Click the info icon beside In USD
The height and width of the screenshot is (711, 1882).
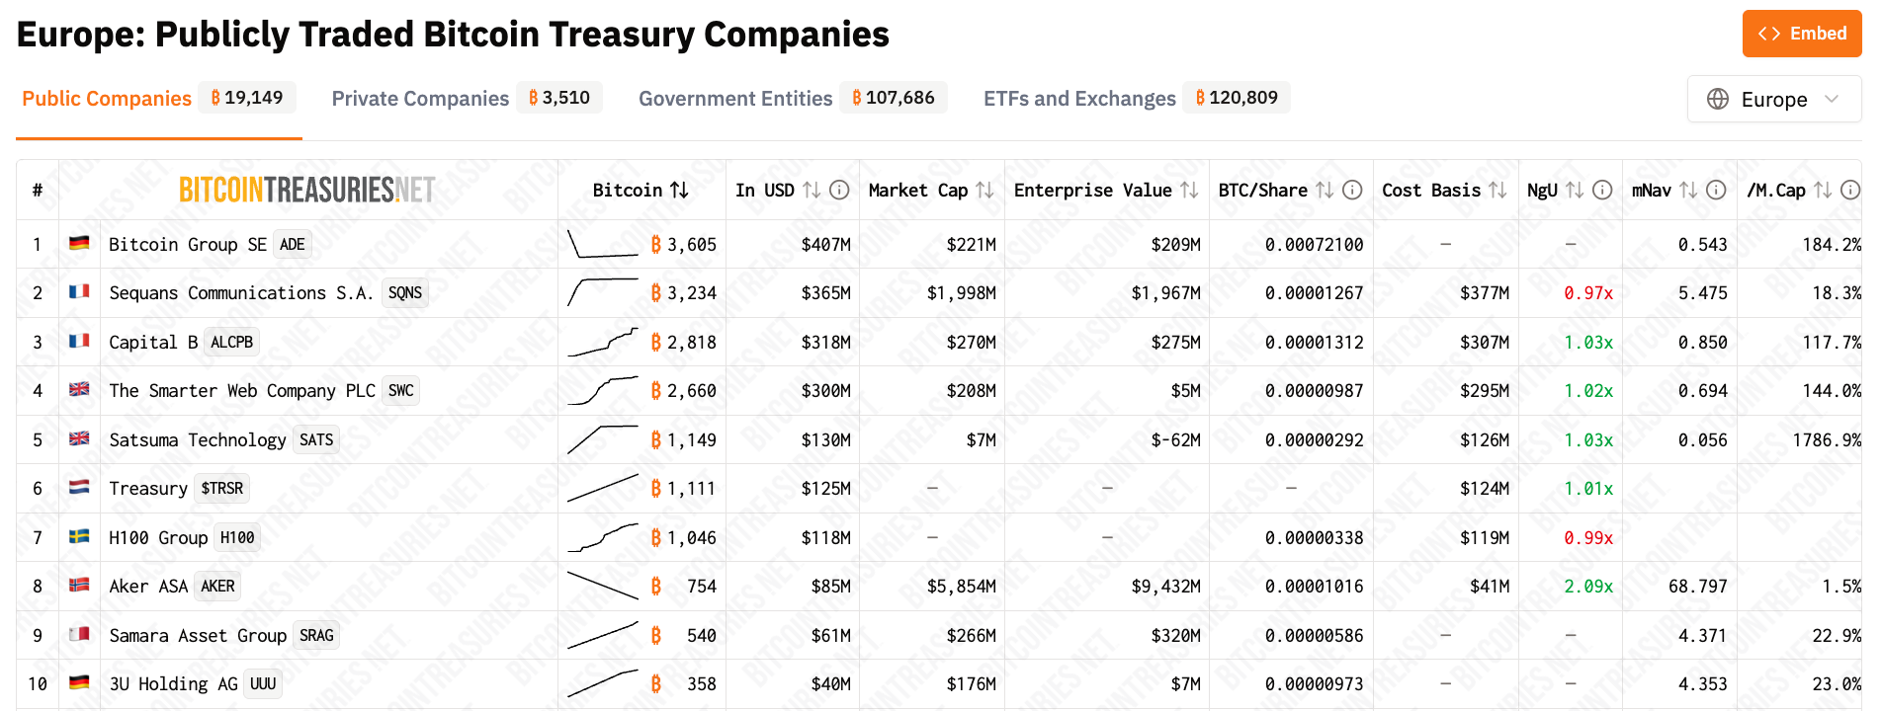(839, 190)
